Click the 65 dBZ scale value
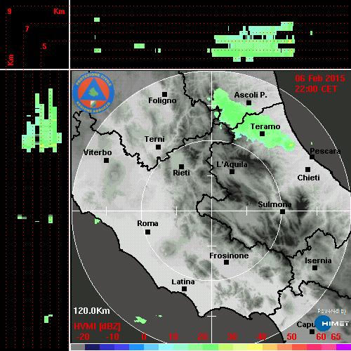The width and height of the screenshot is (351, 351). [x=336, y=337]
